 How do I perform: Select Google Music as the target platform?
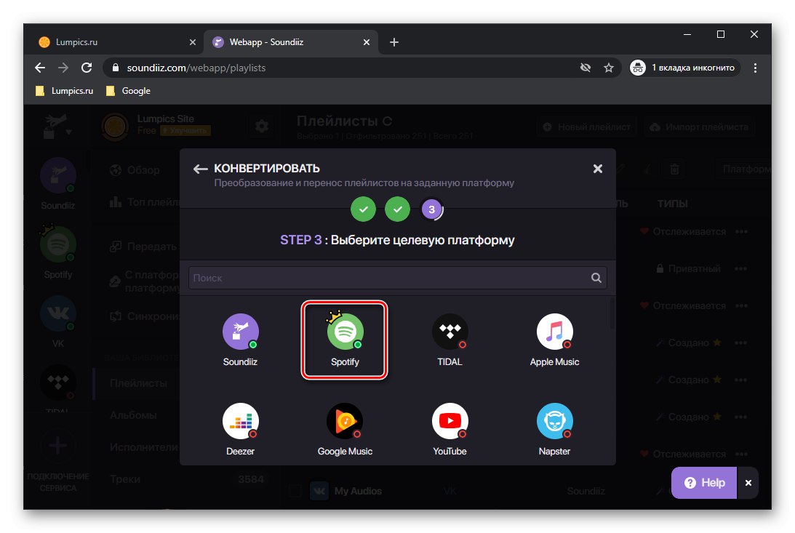click(345, 429)
